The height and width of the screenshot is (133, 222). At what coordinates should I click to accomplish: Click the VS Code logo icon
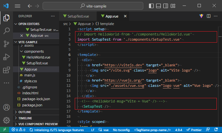pos(6,6)
